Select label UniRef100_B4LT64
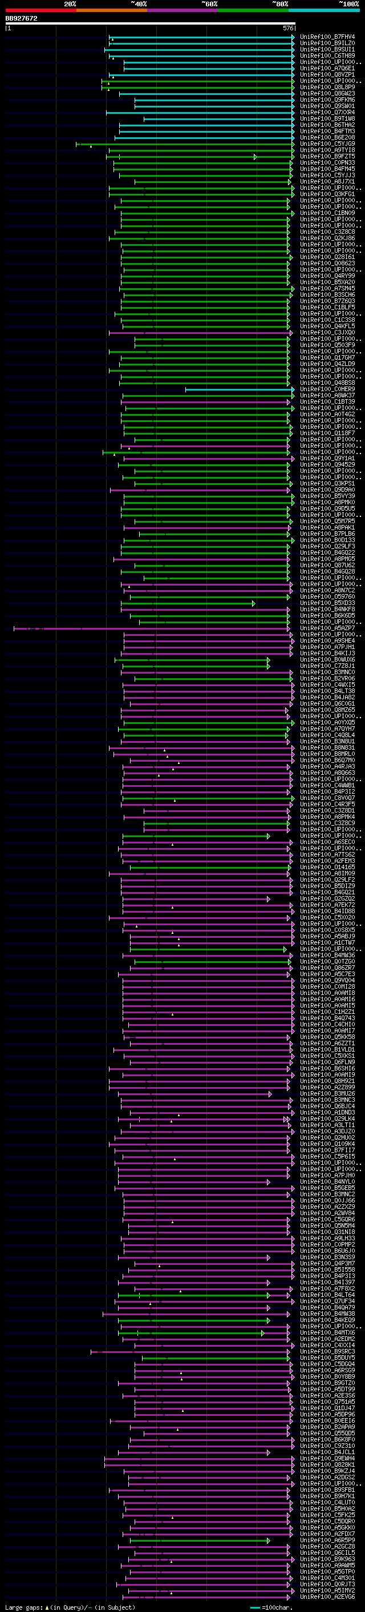This screenshot has width=365, height=1612. pyautogui.click(x=327, y=1295)
